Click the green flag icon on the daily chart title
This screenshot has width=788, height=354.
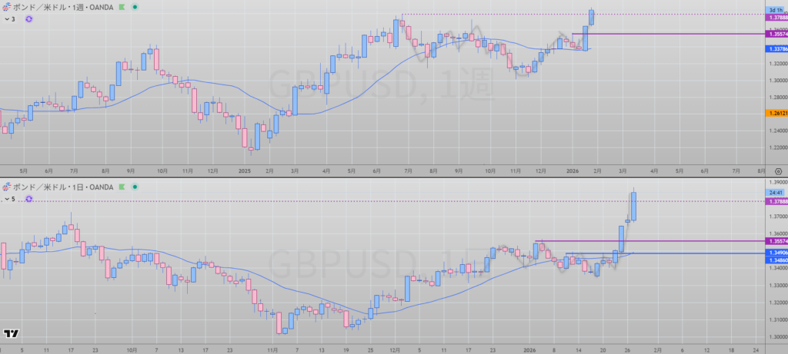[122, 187]
